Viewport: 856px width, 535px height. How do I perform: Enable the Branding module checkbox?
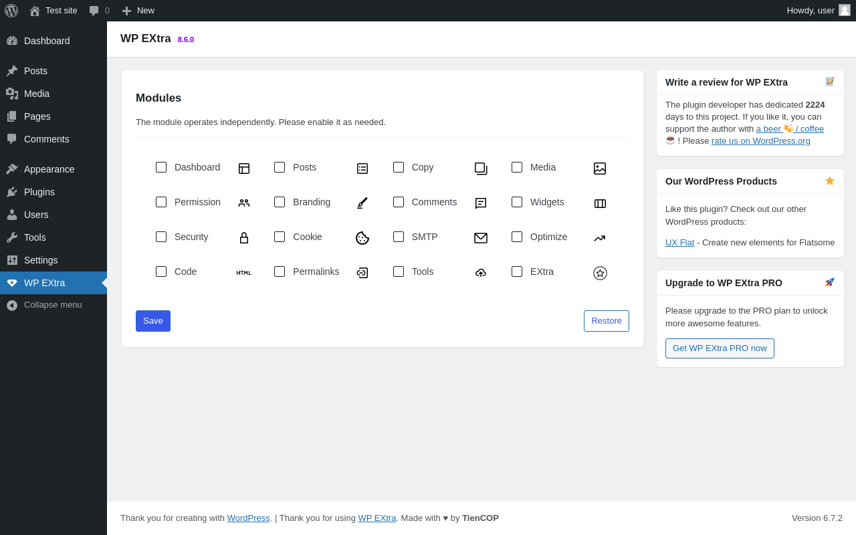(x=280, y=202)
